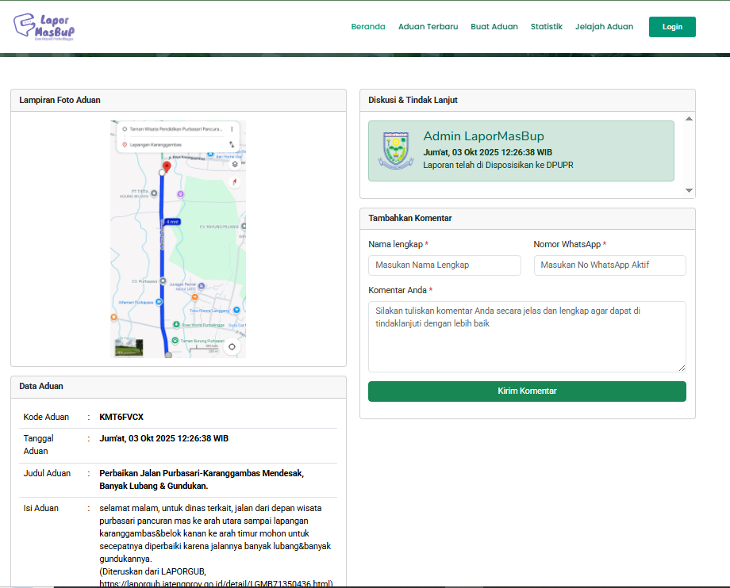Viewport: 730px width, 588px height.
Task: Click the compass icon on the map
Action: pyautogui.click(x=235, y=182)
